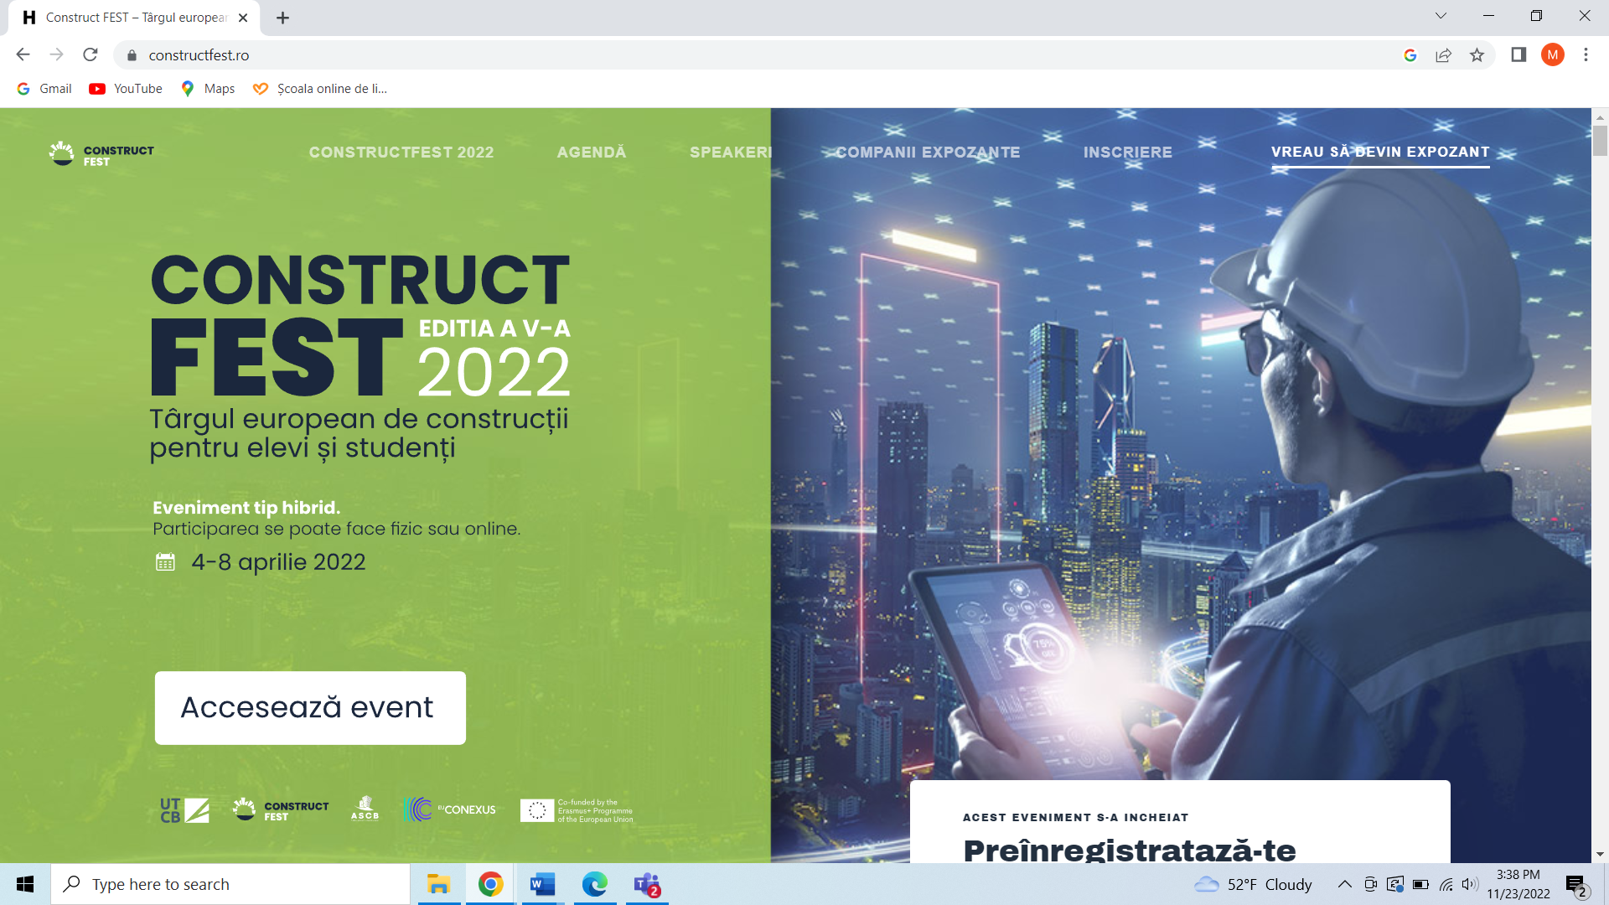Open Școala online bookmark
Image resolution: width=1609 pixels, height=905 pixels.
(320, 89)
